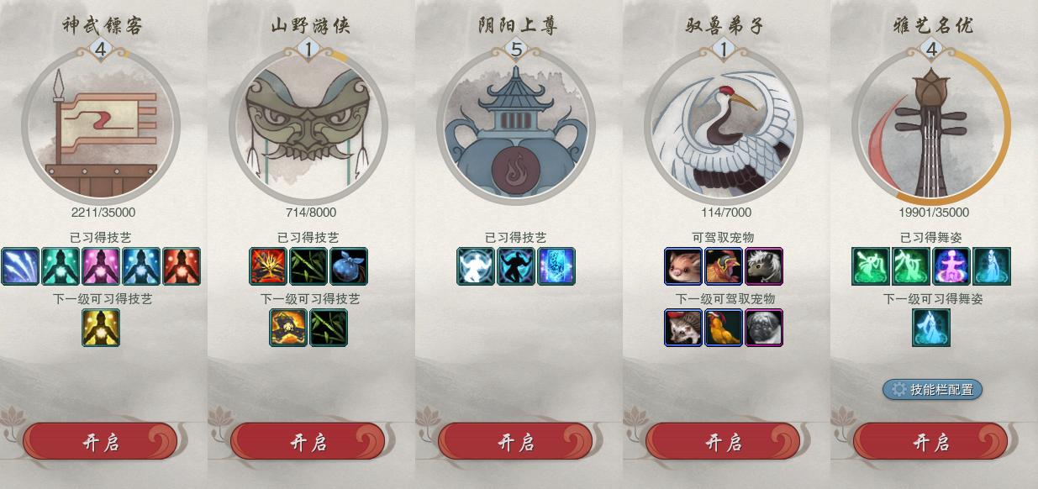Select the next-level dance icon under 下一级可习得舞姿
The height and width of the screenshot is (489, 1038).
(931, 328)
